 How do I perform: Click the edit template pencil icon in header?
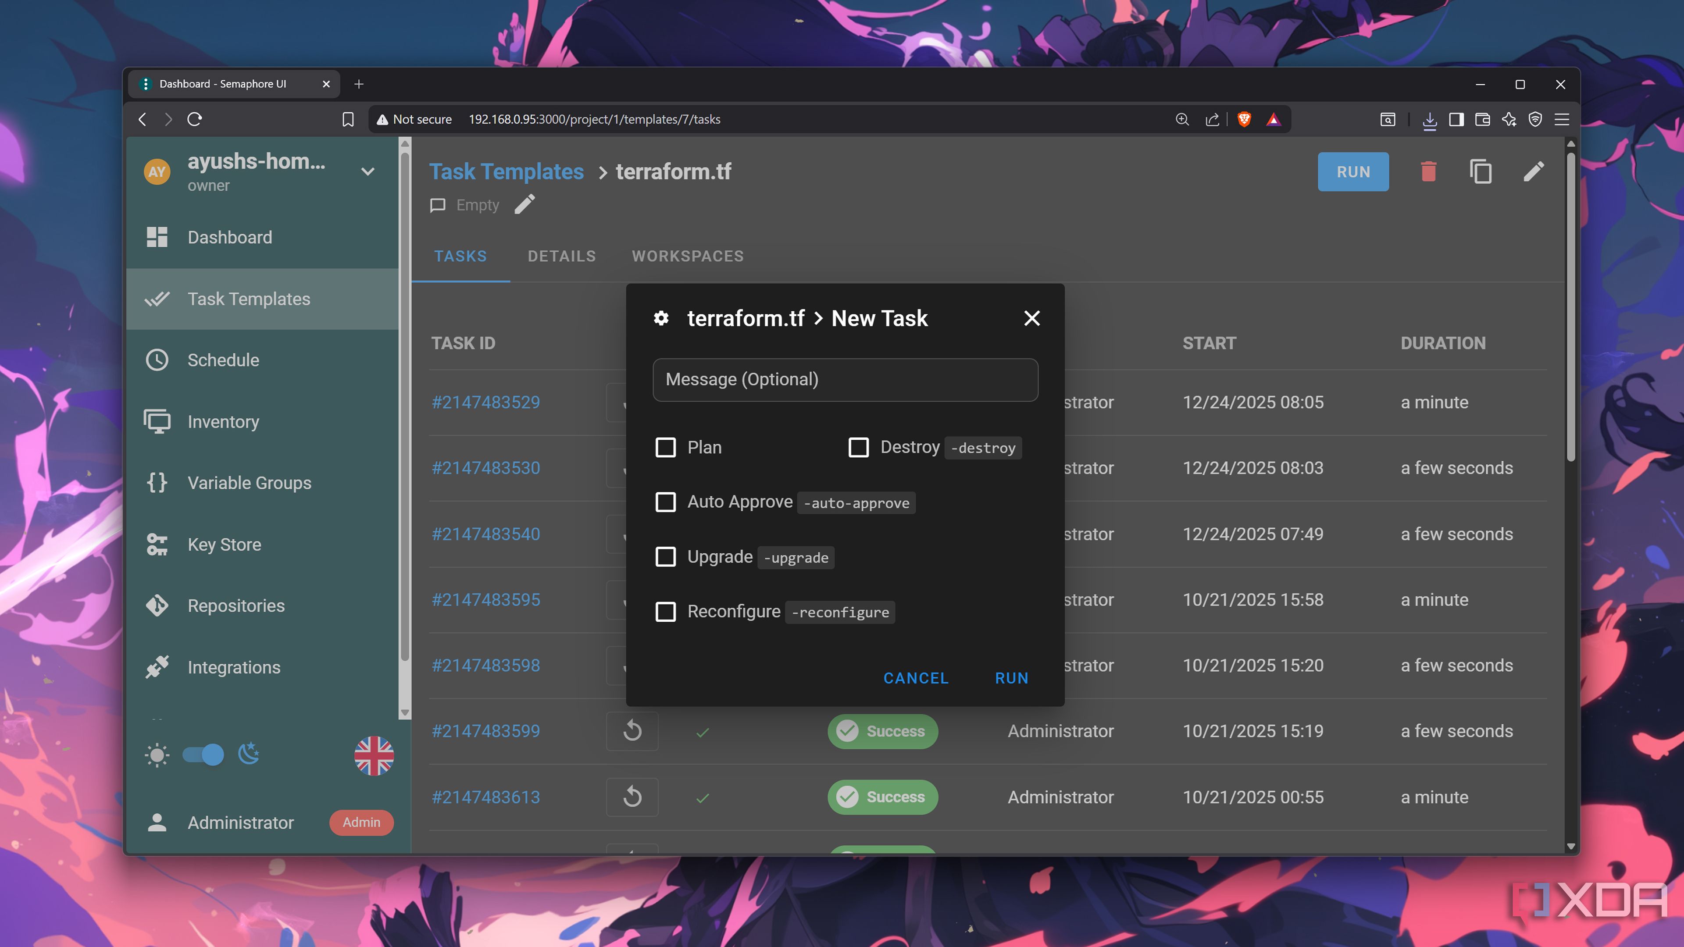[1534, 172]
